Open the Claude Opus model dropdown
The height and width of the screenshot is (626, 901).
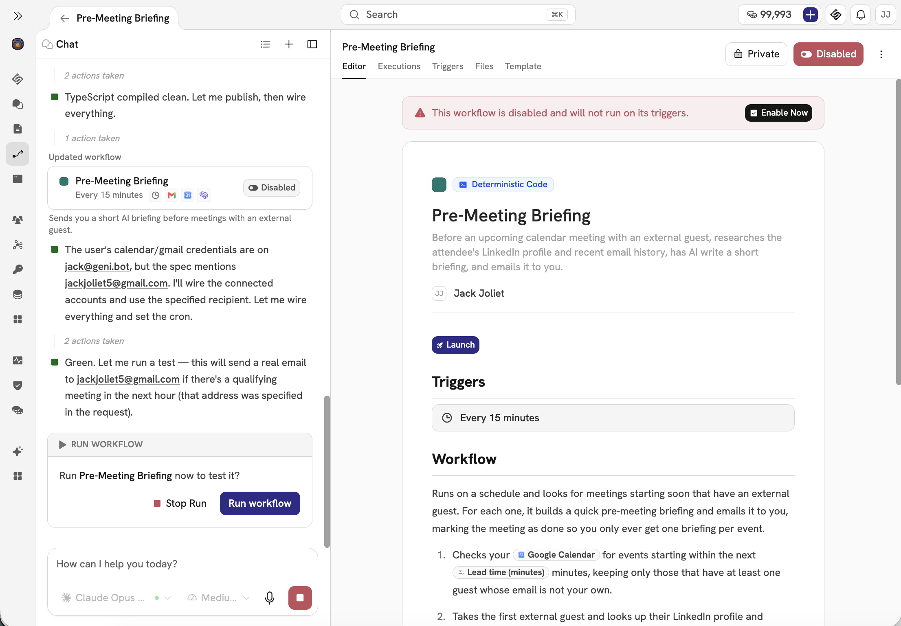click(x=115, y=598)
